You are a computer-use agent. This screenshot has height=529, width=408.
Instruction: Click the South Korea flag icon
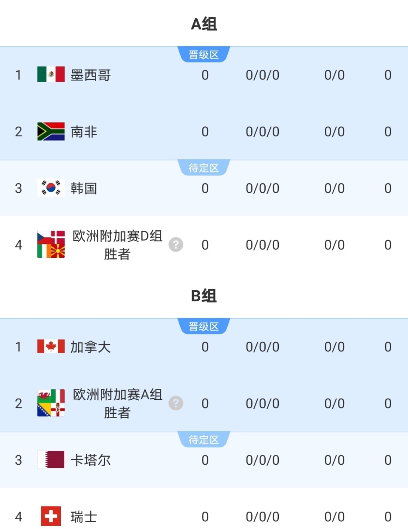[x=51, y=188]
